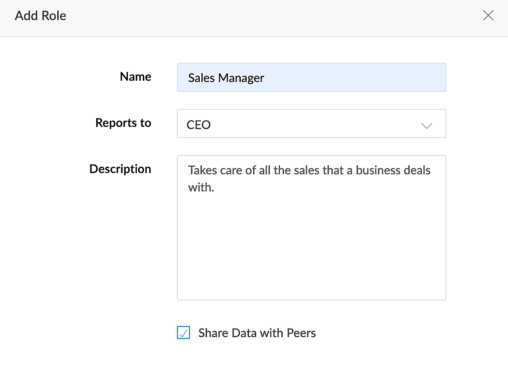508x376 pixels.
Task: Click the chevron arrow in Reports to
Action: click(426, 126)
